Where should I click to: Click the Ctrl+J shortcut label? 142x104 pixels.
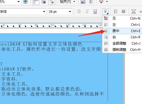pyautogui.click(x=136, y=43)
